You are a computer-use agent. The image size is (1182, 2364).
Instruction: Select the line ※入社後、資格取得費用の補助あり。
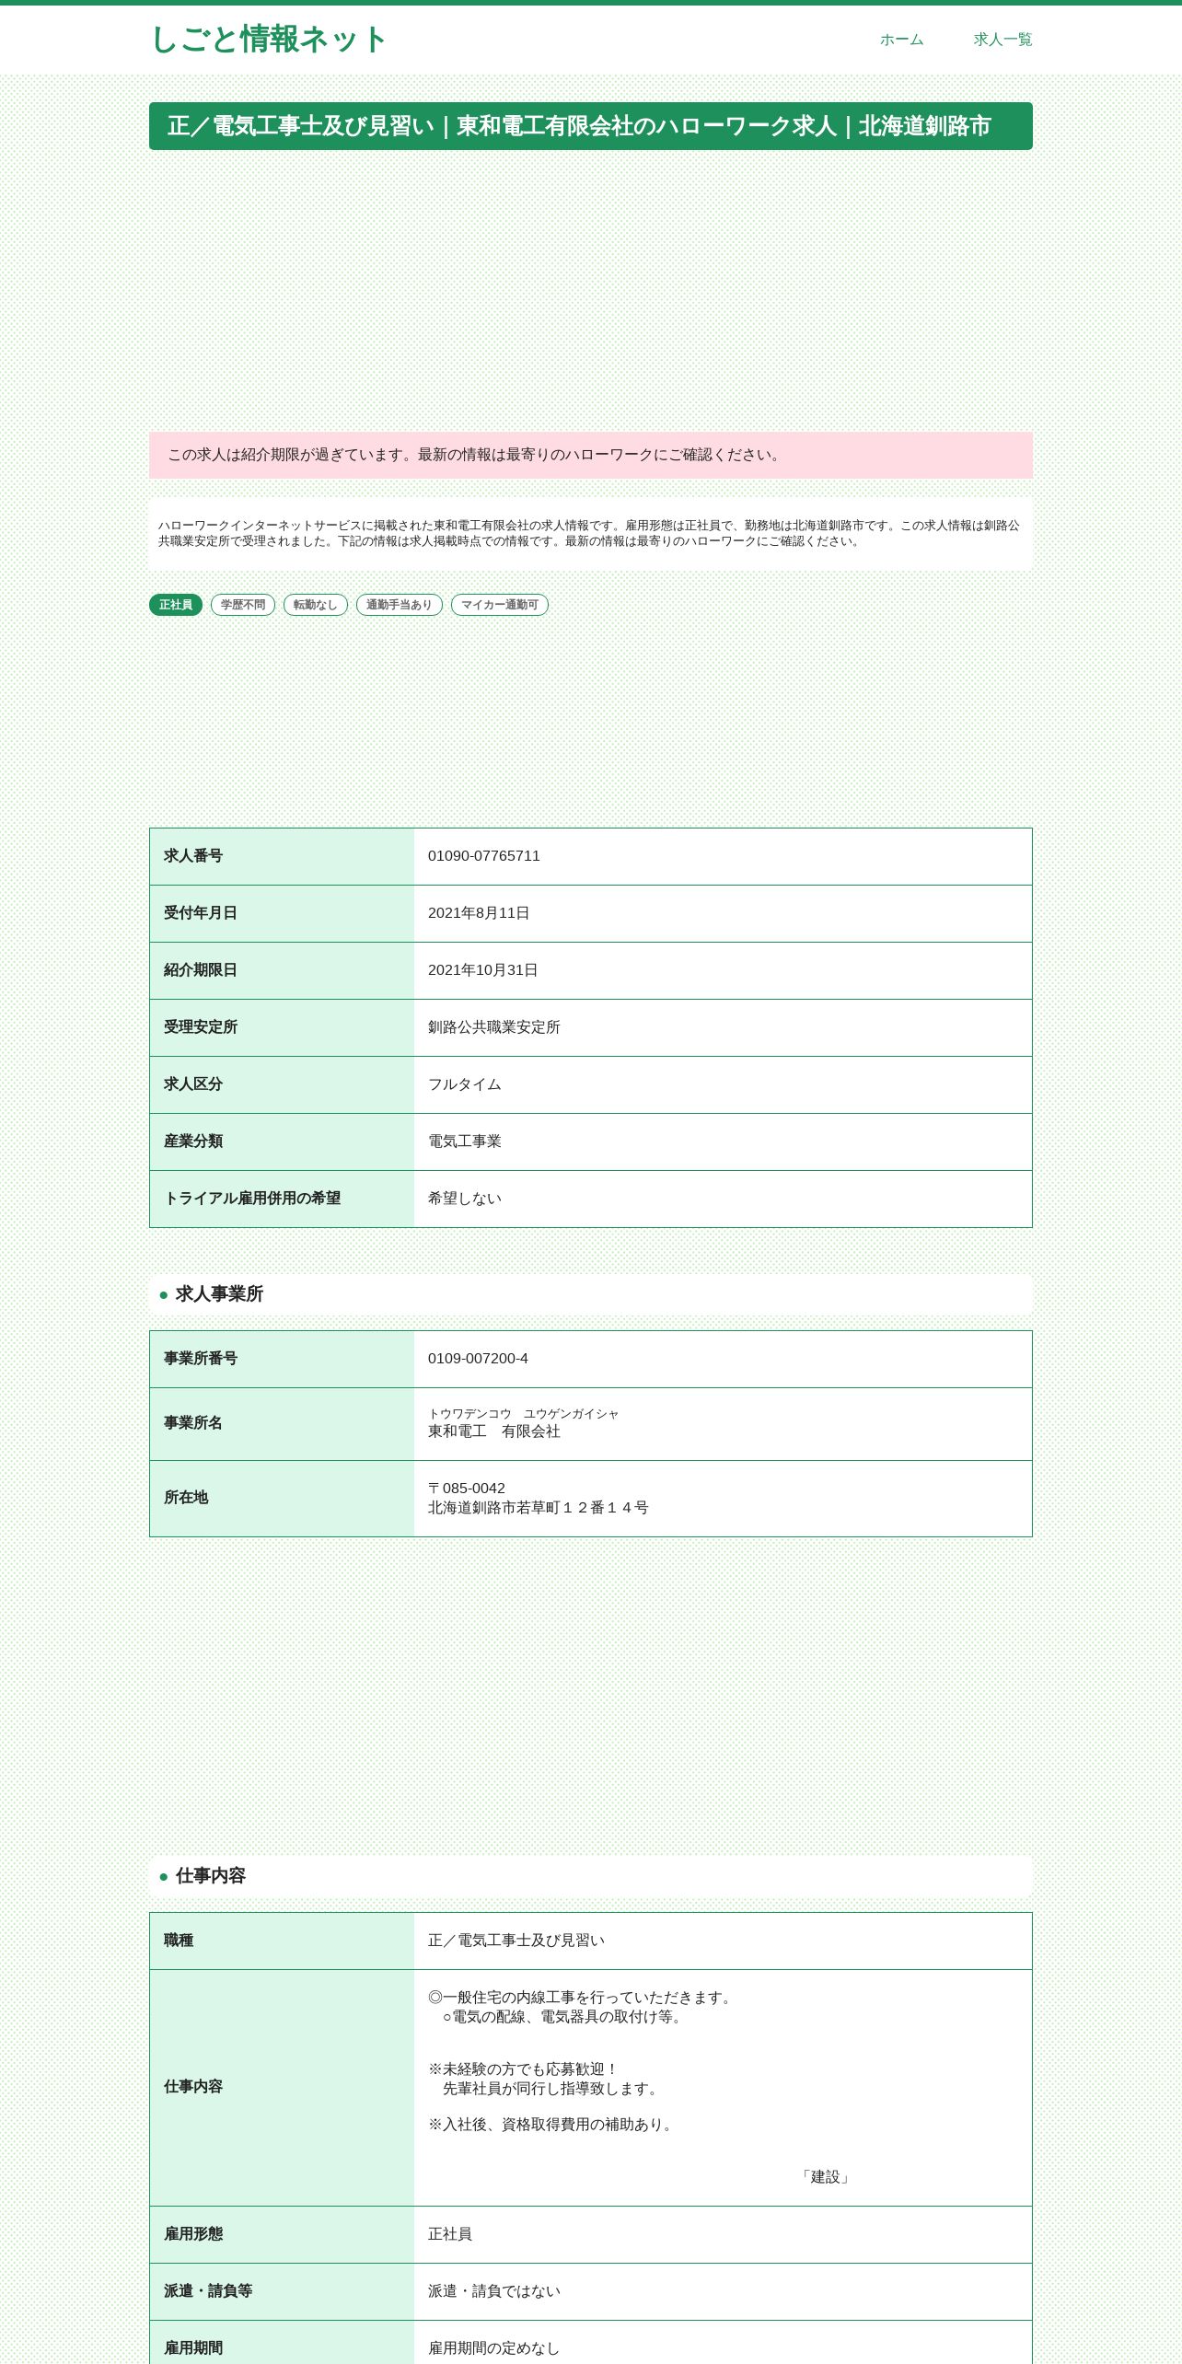(553, 2125)
